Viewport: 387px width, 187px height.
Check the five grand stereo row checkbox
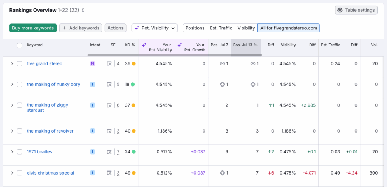pos(20,63)
